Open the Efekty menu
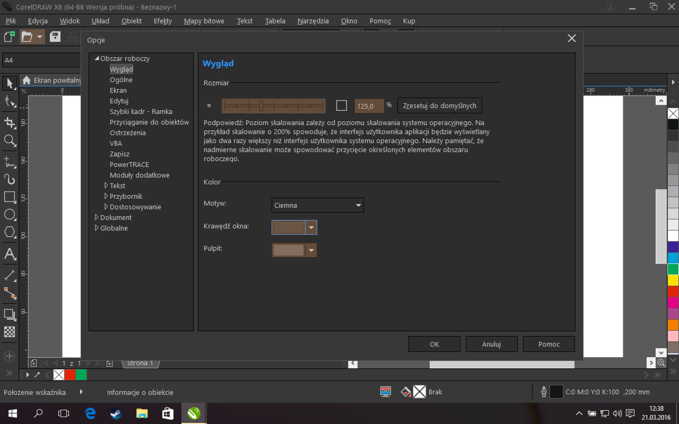 pyautogui.click(x=163, y=21)
